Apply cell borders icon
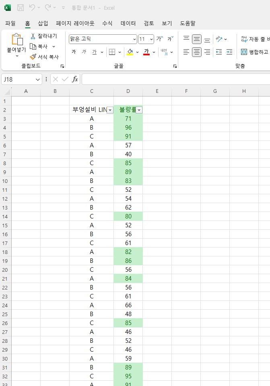Screen dimensions: 270x386 112,52
